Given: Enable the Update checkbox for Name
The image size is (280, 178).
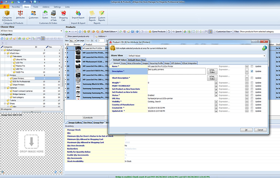Looking at the screenshot, I should pos(252,66).
